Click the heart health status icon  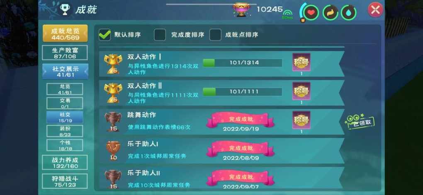pyautogui.click(x=311, y=12)
